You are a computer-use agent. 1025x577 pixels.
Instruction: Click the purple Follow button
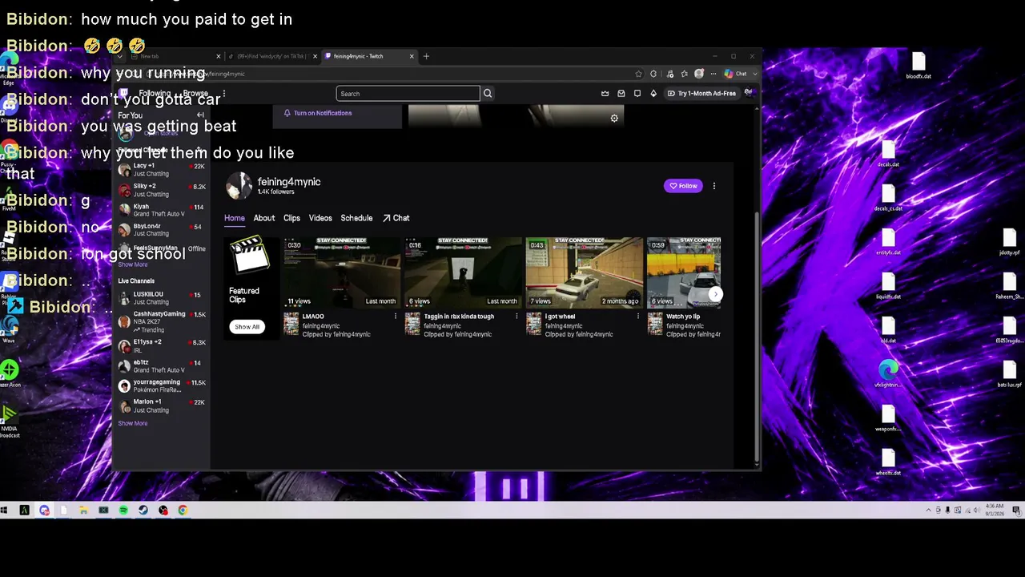click(x=683, y=186)
